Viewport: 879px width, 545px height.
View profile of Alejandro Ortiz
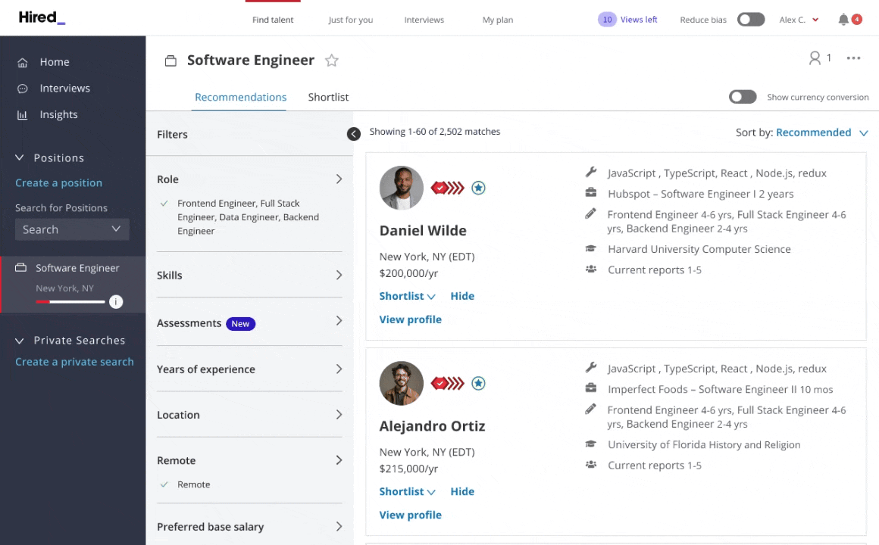[x=410, y=515]
